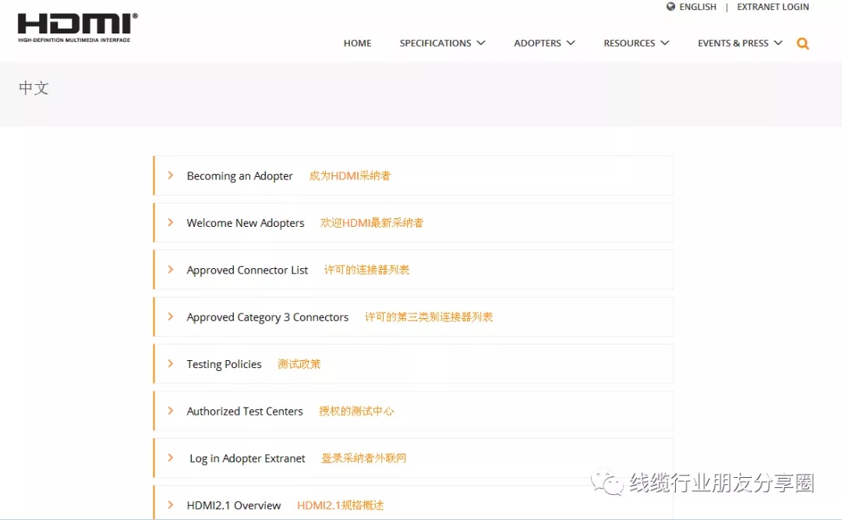
Task: Open the orange search magnifier icon
Action: 803,44
